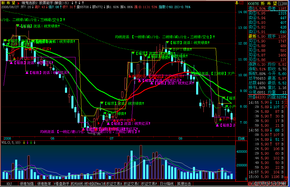290x187 pixels.
Task: Open the 权证交易F tab
Action: click(149, 184)
